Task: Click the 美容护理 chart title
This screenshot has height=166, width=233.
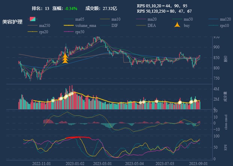Action: (x=12, y=22)
